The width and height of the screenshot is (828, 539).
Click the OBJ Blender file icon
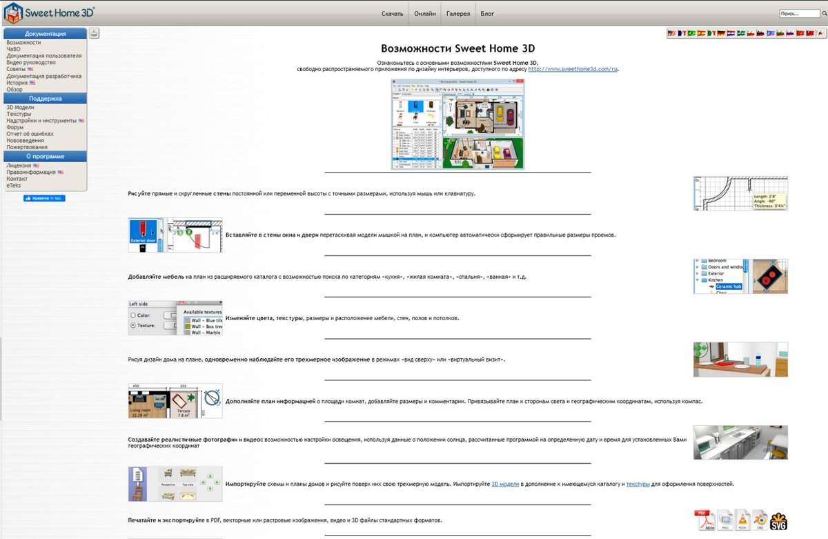click(x=760, y=520)
